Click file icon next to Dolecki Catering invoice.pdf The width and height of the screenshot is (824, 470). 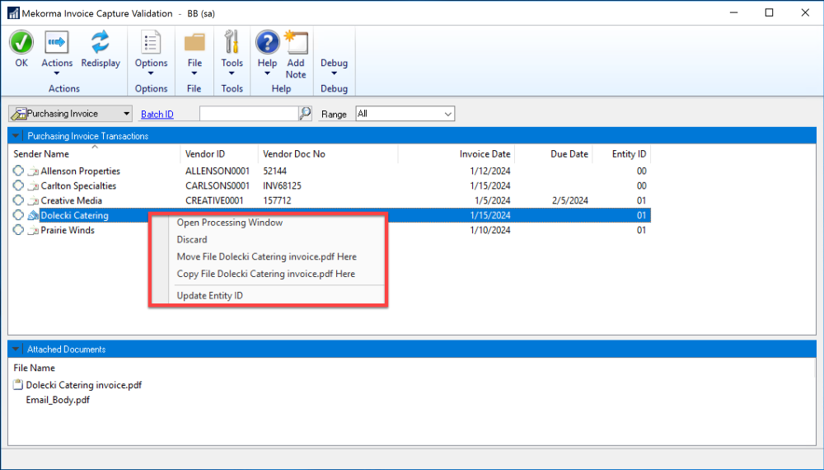(18, 384)
